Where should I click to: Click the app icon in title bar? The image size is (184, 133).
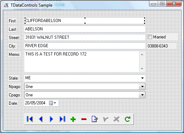coord(6,5)
